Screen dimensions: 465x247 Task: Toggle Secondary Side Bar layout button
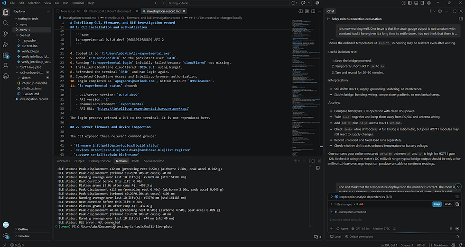tap(422, 3)
